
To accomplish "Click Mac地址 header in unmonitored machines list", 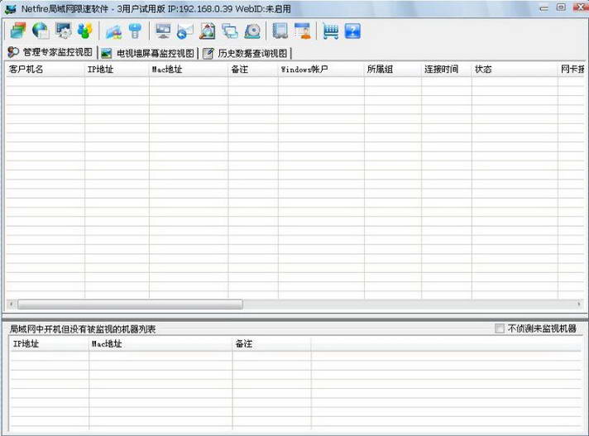I will (160, 344).
